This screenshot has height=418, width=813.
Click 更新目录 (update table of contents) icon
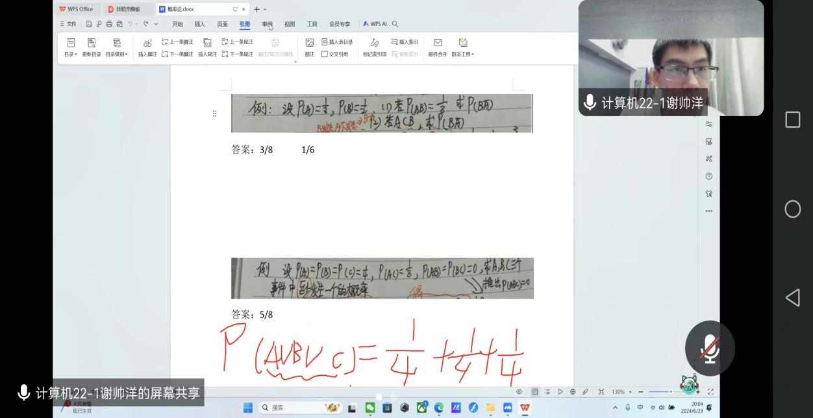(x=92, y=43)
